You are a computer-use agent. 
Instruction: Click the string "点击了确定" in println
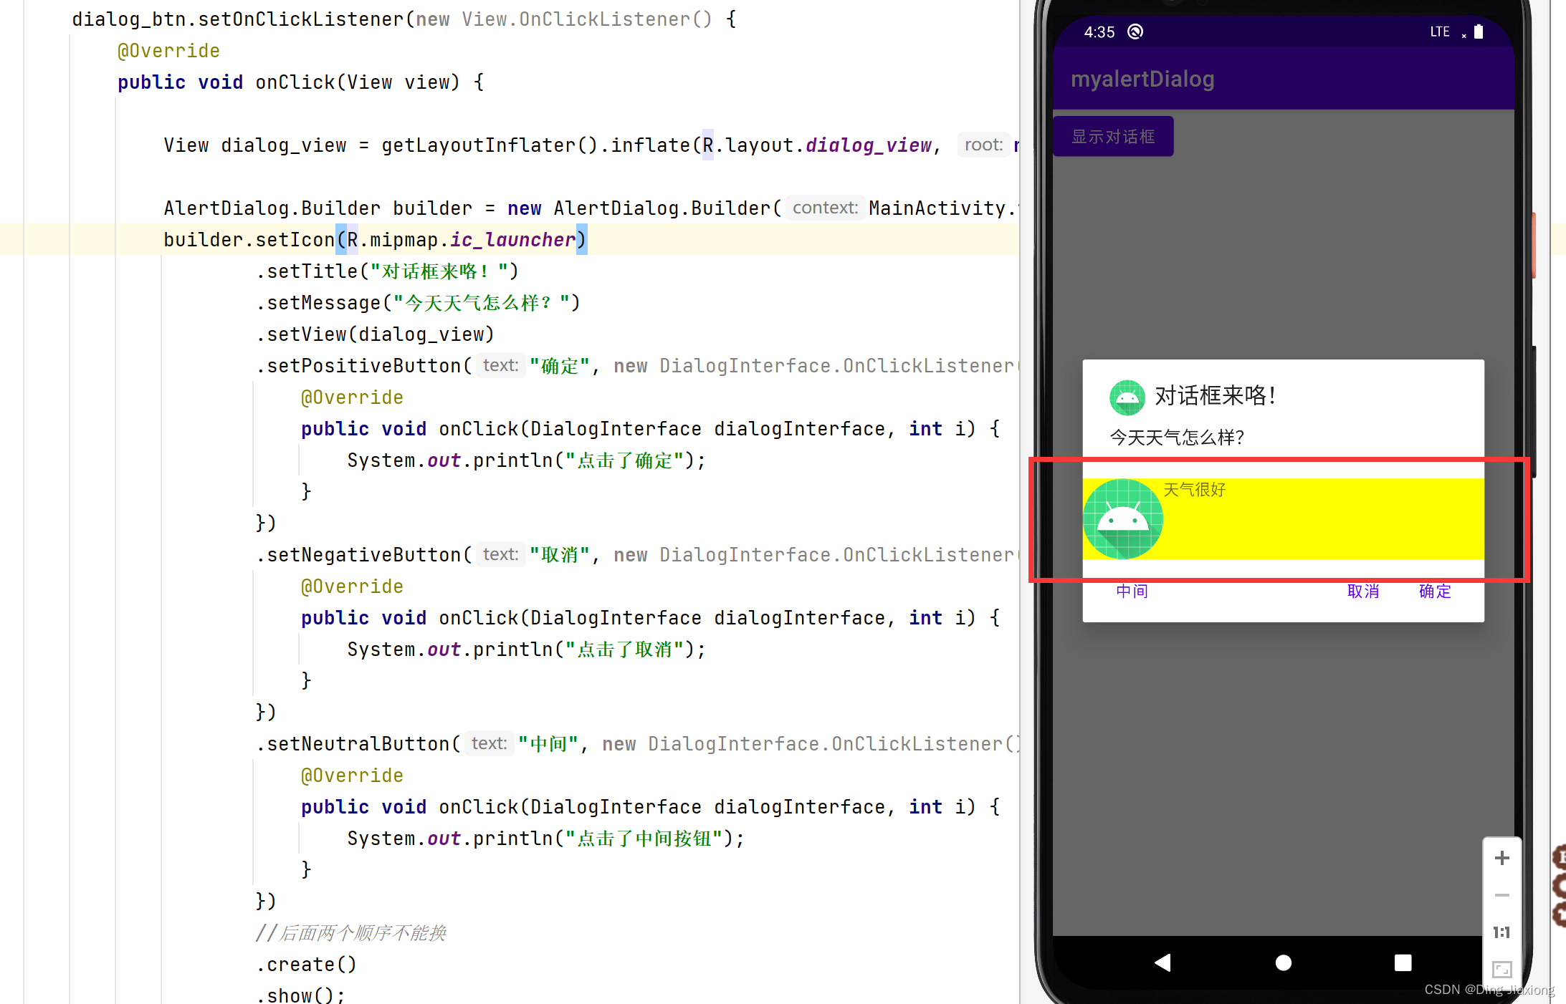coord(624,460)
